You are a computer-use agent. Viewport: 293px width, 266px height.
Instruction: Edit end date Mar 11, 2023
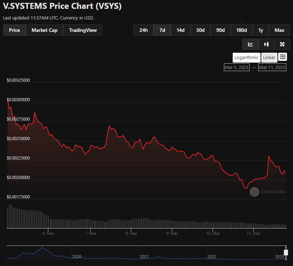point(272,67)
